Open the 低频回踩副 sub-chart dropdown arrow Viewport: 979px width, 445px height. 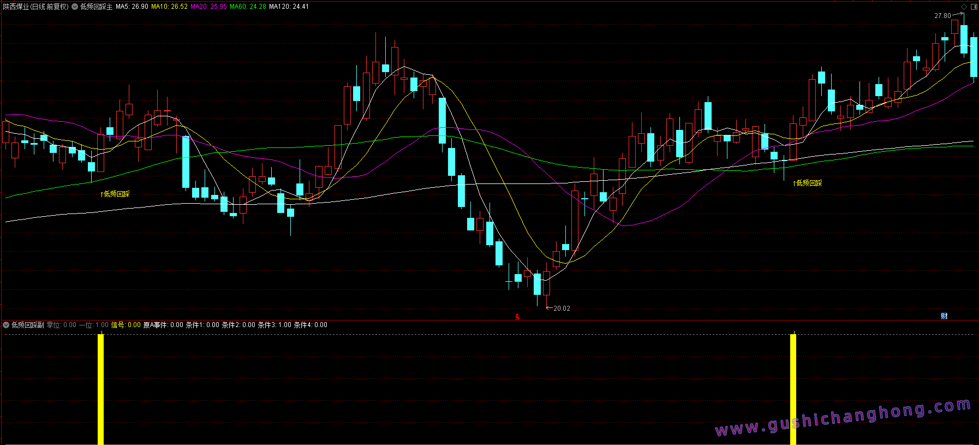6,325
